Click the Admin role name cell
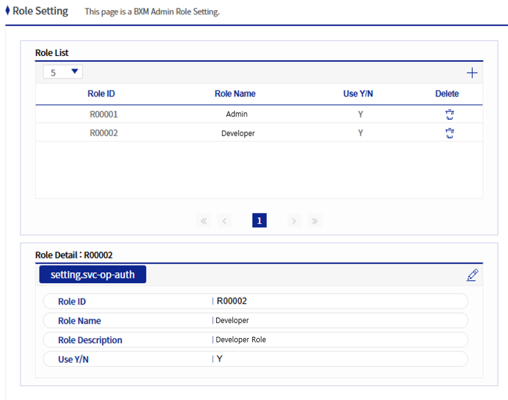The image size is (508, 400). click(x=236, y=114)
